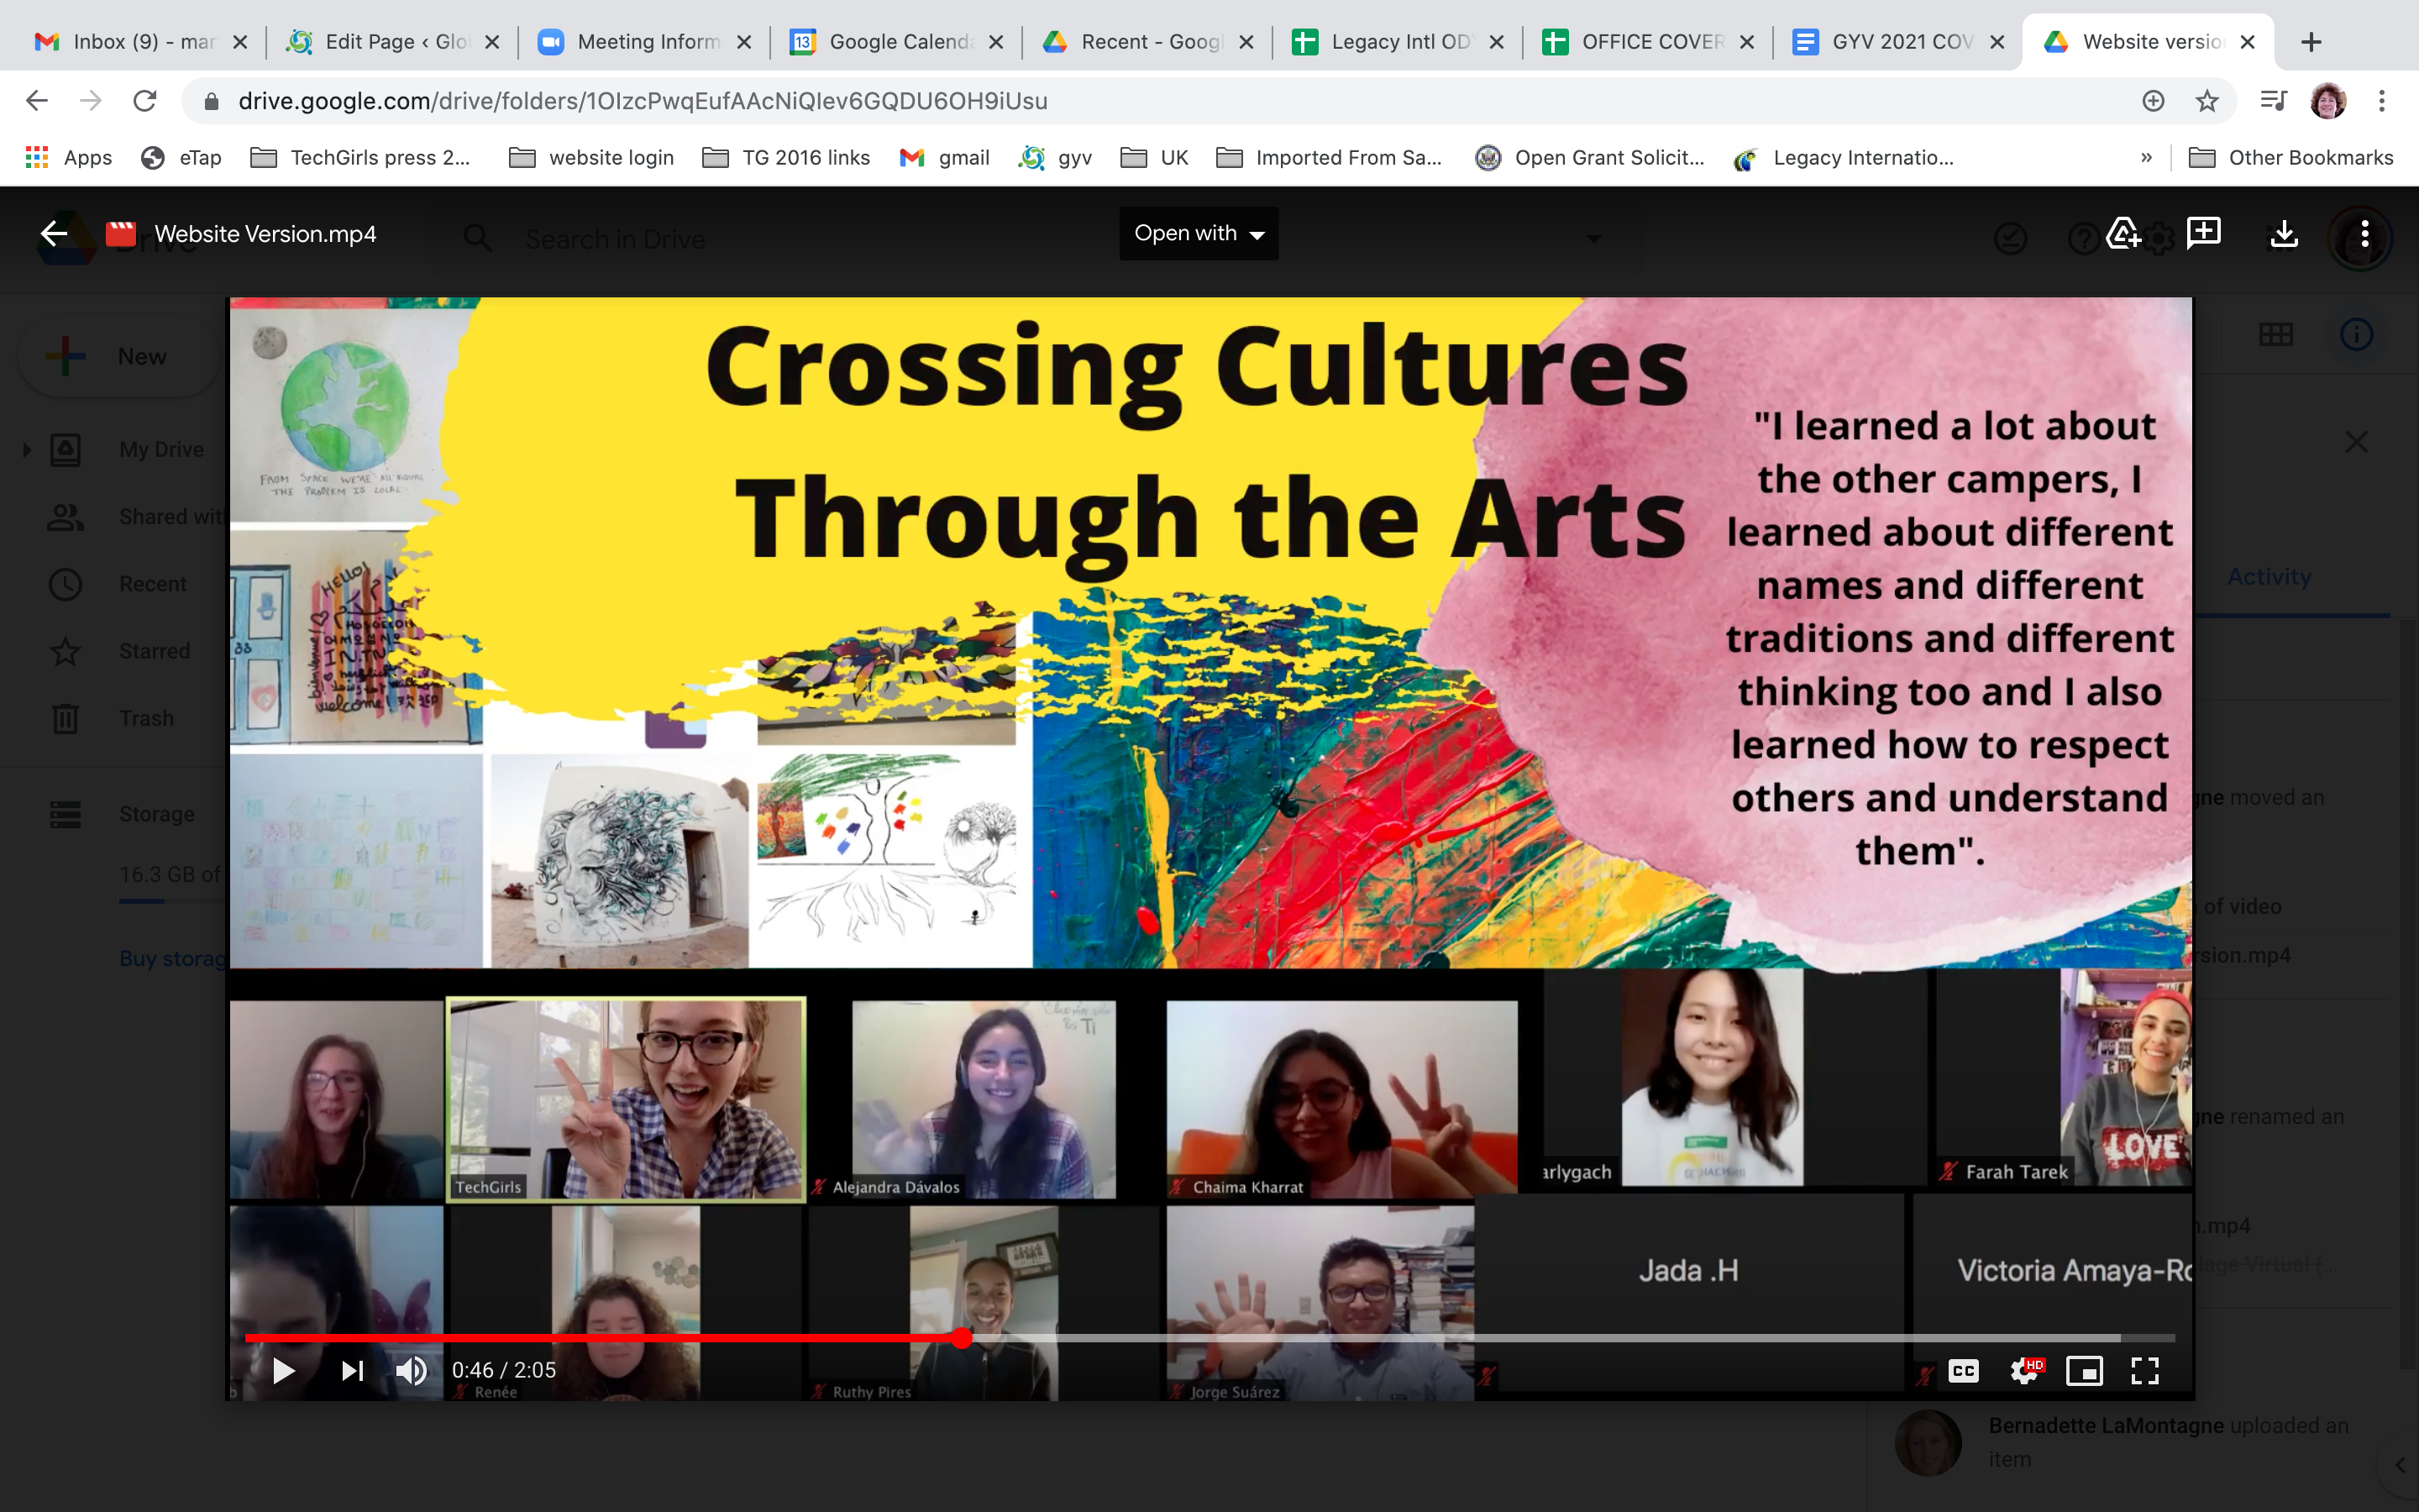Viewport: 2419px width, 1512px height.
Task: Close the details panel X
Action: pyautogui.click(x=2356, y=442)
